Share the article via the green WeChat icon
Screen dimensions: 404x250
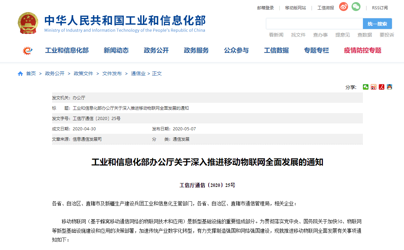click(366, 87)
